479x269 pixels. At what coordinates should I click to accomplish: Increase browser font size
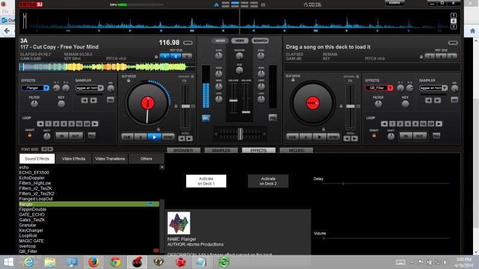tap(50, 149)
